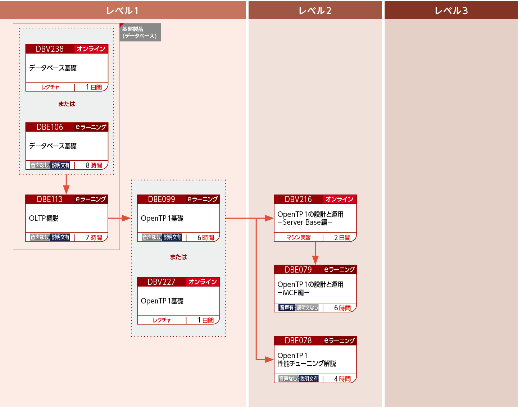Viewport: 518px width, 407px height.
Task: Open the DBE106 データベース基礎 e-learning card
Action: pyautogui.click(x=67, y=146)
